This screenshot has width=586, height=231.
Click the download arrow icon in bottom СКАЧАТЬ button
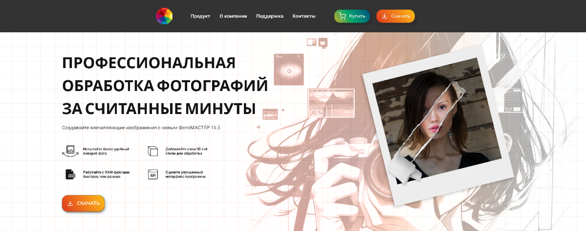pos(70,203)
